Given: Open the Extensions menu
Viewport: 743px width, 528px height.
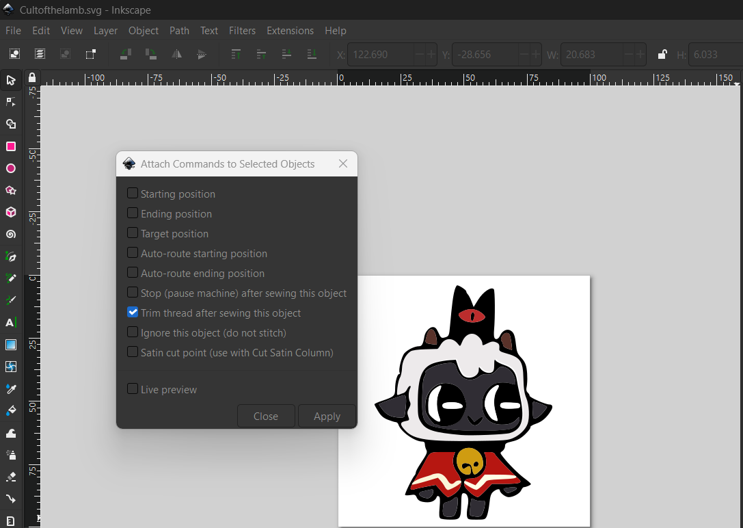Looking at the screenshot, I should pyautogui.click(x=290, y=30).
